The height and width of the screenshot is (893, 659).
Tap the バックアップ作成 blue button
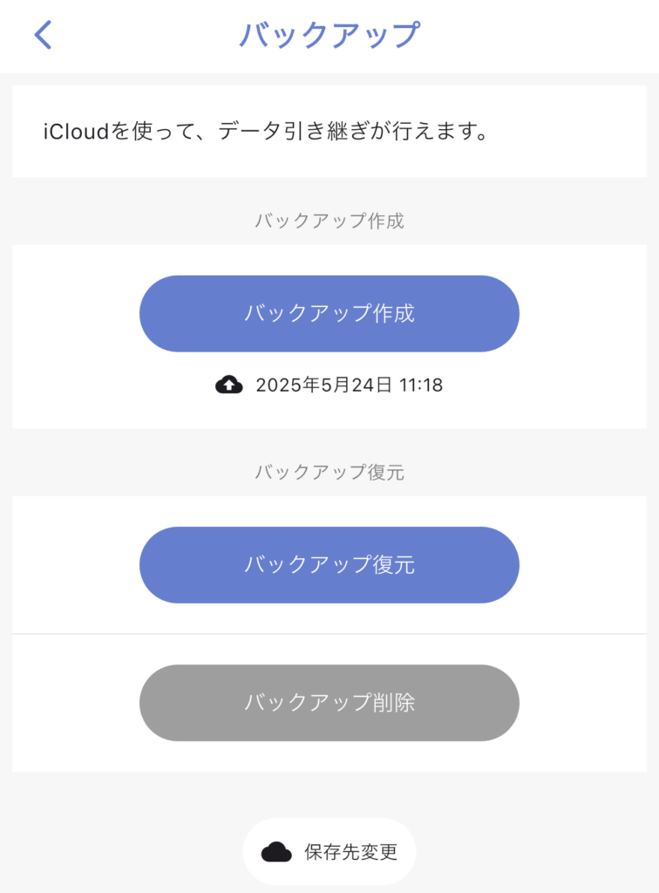pos(329,313)
